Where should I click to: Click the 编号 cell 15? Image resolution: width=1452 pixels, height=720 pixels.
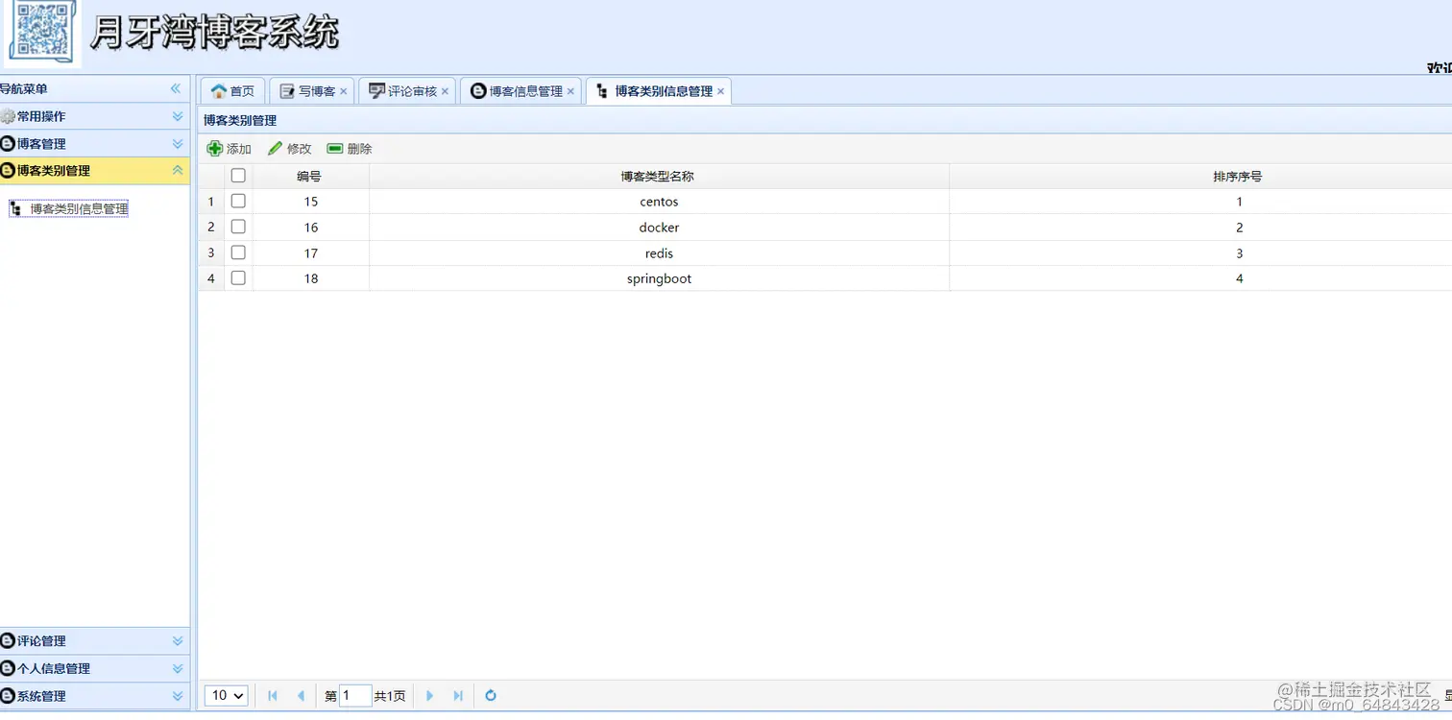coord(310,202)
